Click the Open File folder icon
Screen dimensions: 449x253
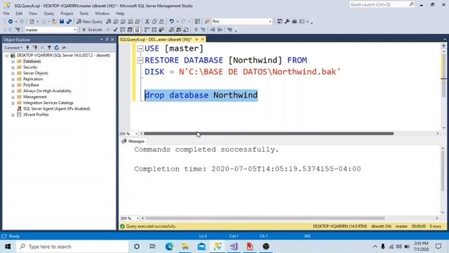coord(54,22)
